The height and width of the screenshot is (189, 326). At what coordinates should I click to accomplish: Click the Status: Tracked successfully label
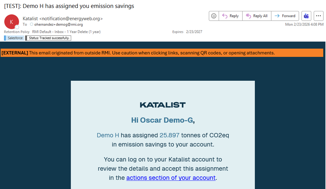point(49,38)
